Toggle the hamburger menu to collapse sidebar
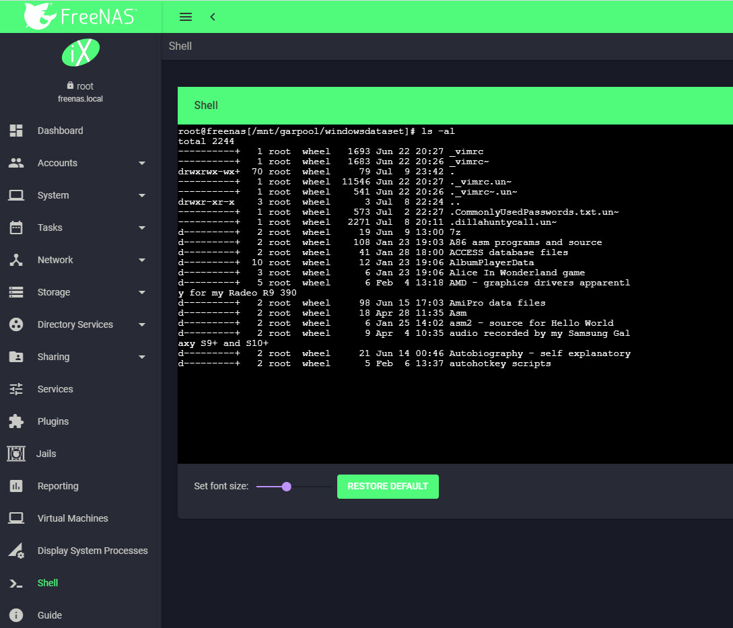The height and width of the screenshot is (628, 733). click(x=186, y=17)
